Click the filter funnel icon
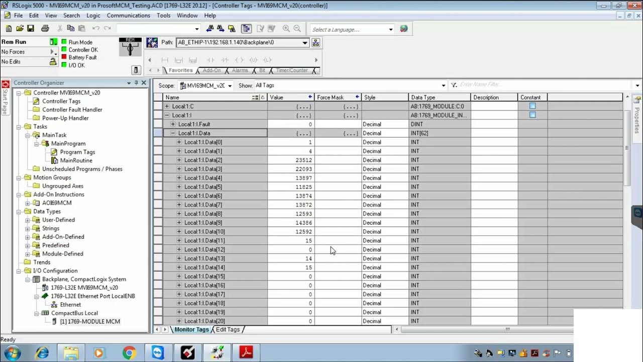This screenshot has height=362, width=643. [454, 85]
